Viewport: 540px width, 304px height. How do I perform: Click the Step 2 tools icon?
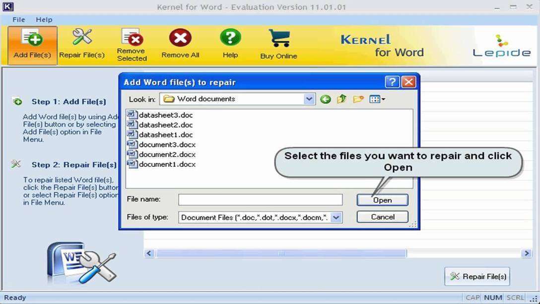(x=16, y=164)
